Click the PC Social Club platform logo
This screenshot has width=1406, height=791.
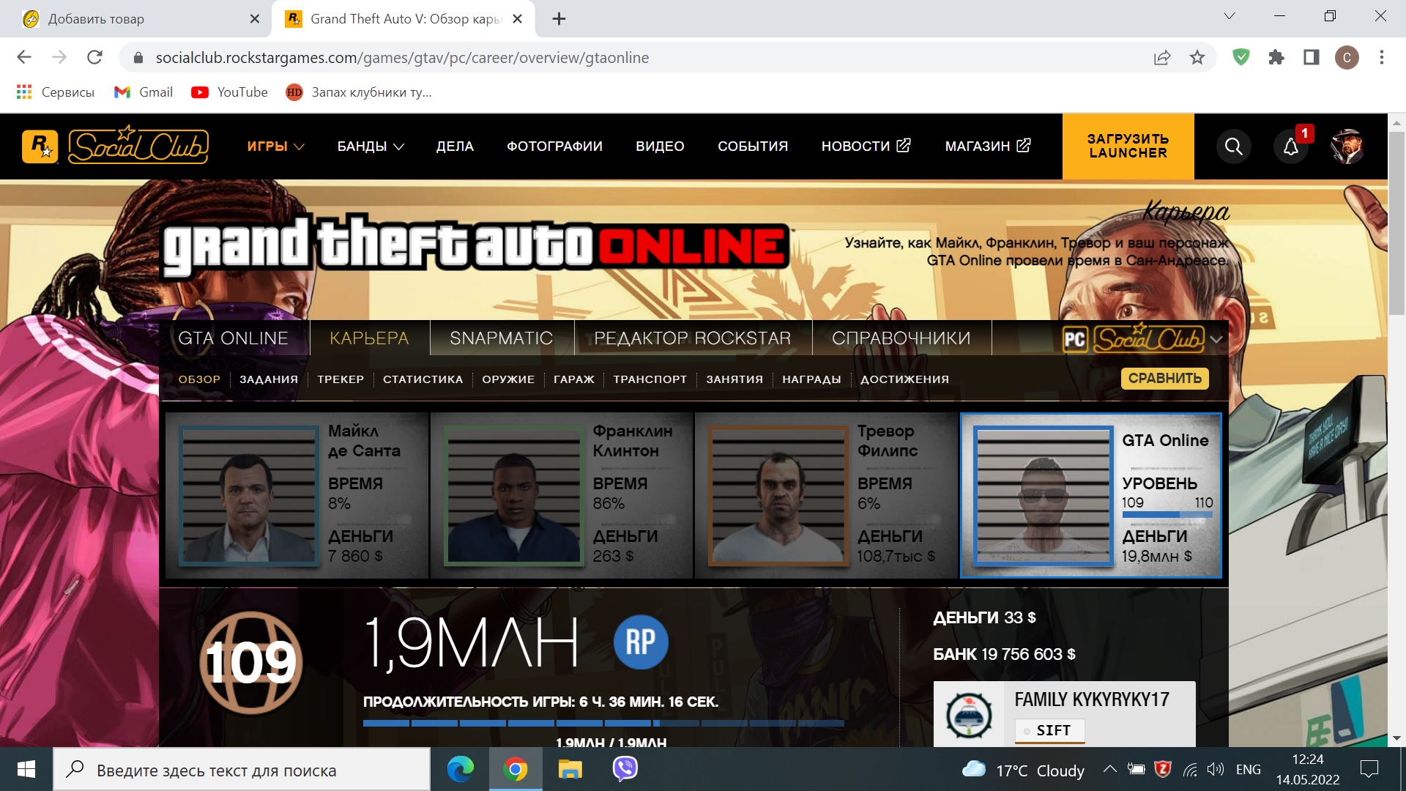tap(1134, 339)
